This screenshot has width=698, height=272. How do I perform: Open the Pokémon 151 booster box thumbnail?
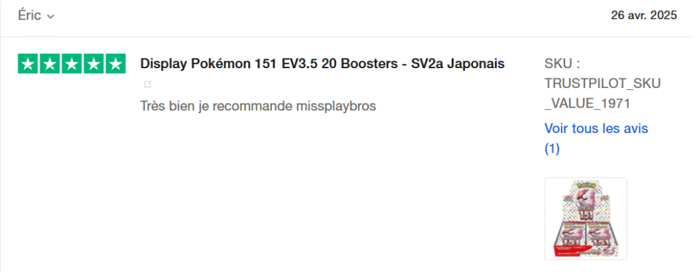tap(586, 219)
